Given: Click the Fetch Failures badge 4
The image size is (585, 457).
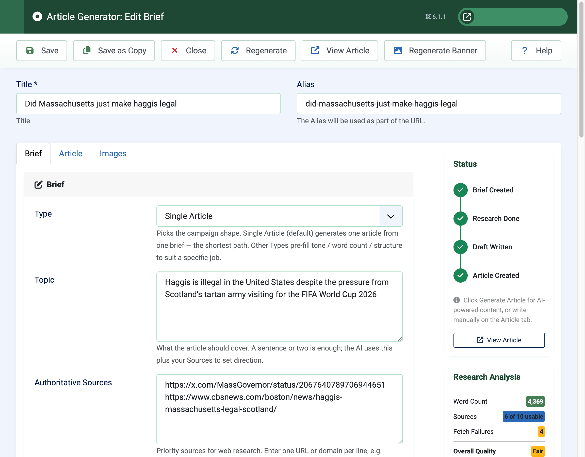Looking at the screenshot, I should [541, 431].
